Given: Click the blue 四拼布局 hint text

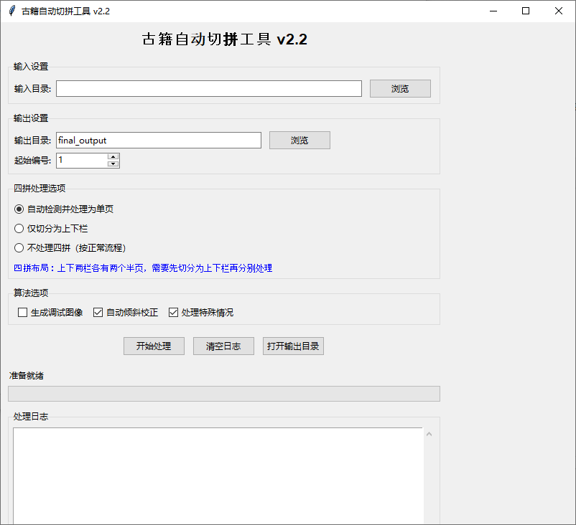Looking at the screenshot, I should tap(144, 268).
